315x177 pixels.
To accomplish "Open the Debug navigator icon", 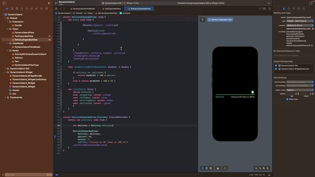I will (36, 9).
